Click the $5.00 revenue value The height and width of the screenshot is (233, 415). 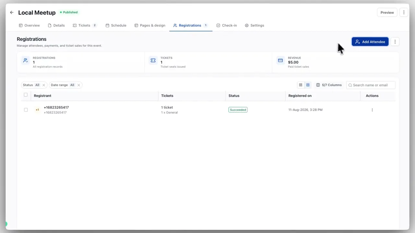(293, 62)
